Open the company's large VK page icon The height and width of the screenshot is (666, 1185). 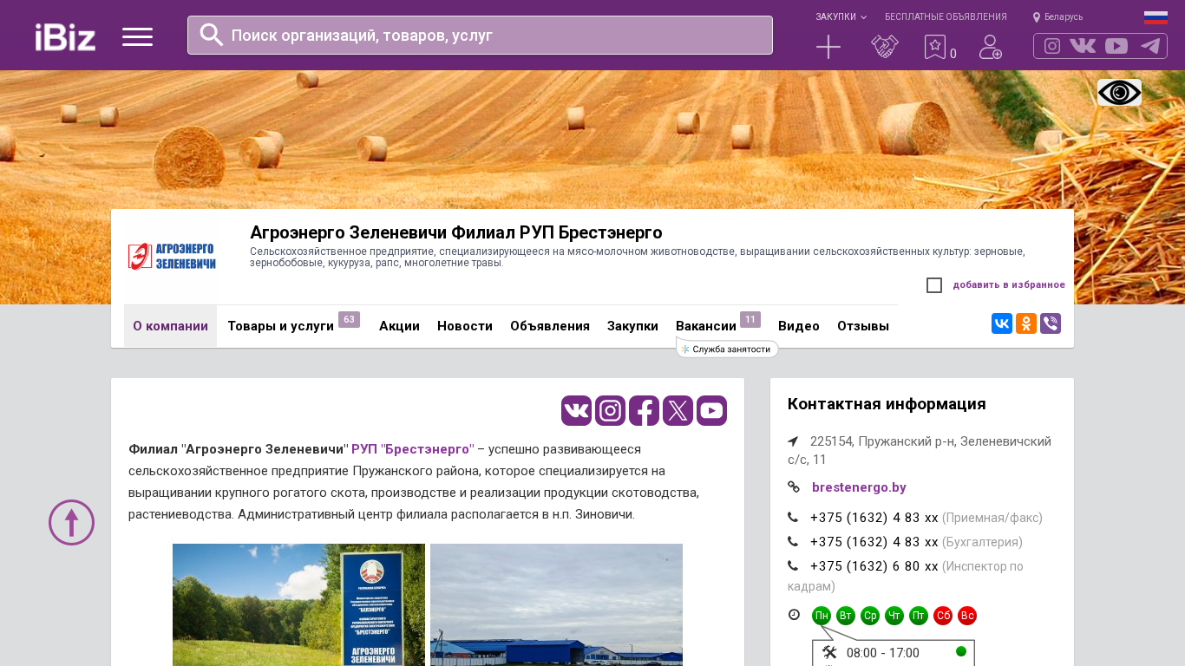pos(576,410)
